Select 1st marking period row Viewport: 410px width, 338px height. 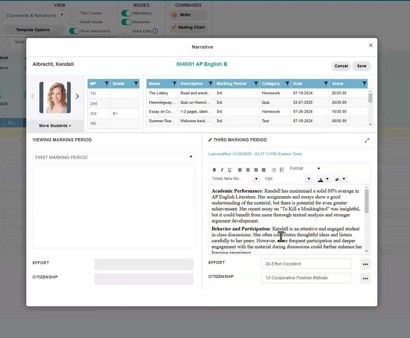coord(113,93)
